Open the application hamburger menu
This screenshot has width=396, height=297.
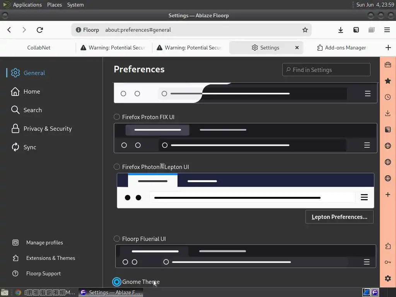[387, 30]
